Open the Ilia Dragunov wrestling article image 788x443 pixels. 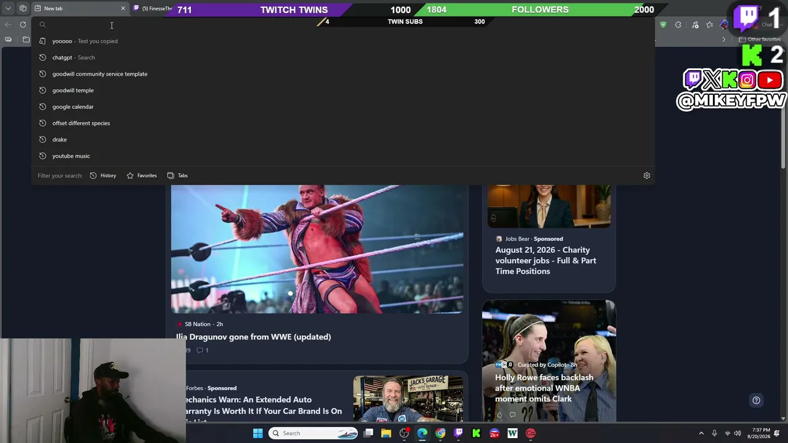tap(317, 249)
